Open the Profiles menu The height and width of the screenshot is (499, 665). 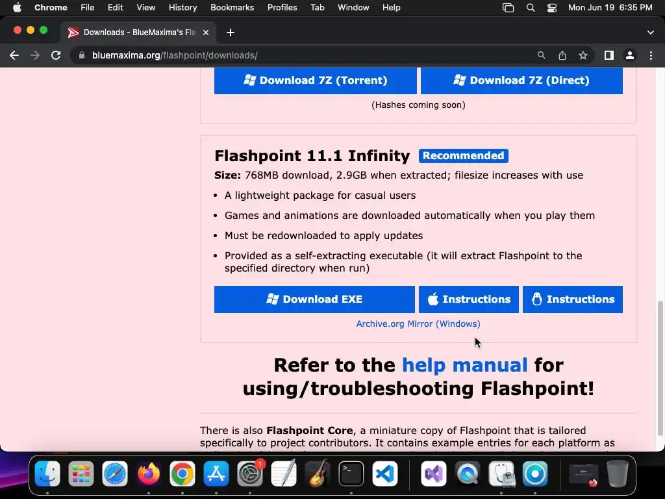click(x=282, y=8)
